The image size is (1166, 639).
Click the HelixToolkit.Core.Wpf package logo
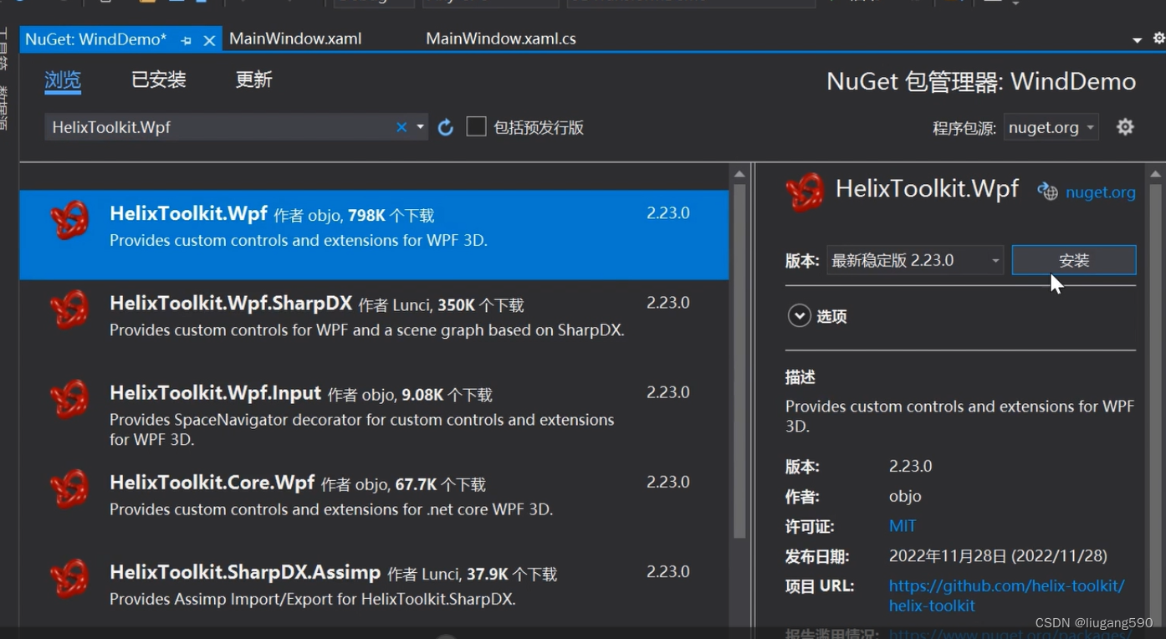pos(69,488)
